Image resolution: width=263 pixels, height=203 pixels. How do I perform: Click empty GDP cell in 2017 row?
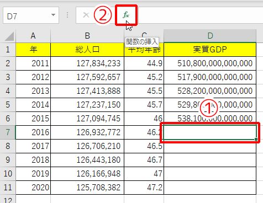pyautogui.click(x=210, y=146)
